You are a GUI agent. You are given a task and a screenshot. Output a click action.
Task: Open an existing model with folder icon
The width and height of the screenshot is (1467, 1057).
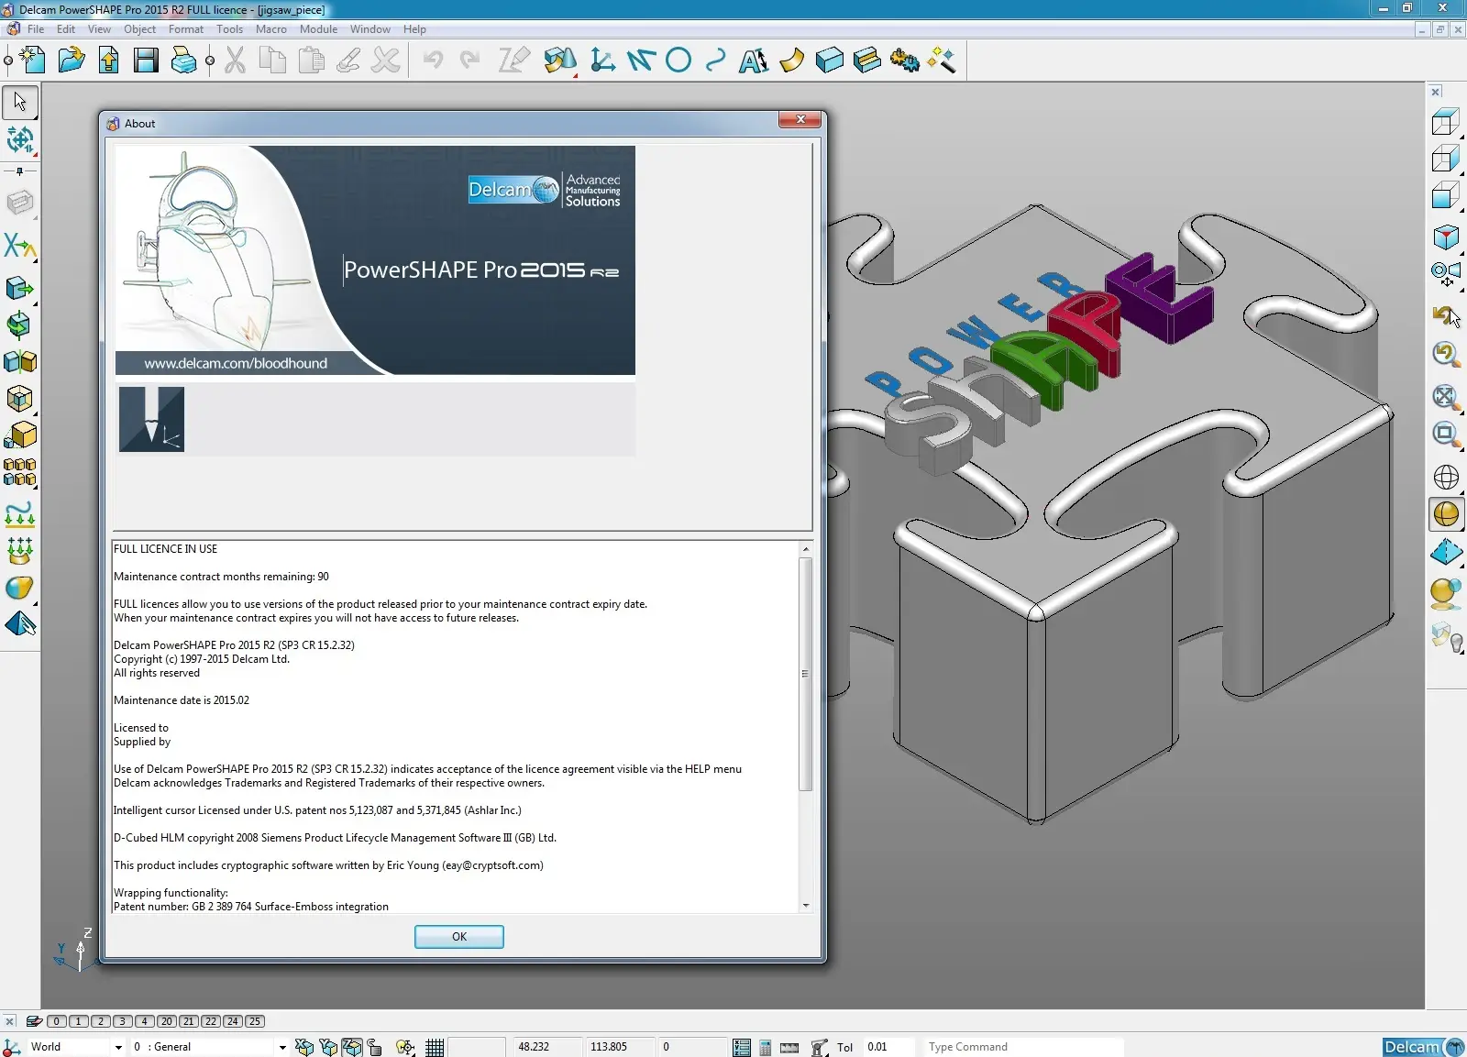(71, 61)
